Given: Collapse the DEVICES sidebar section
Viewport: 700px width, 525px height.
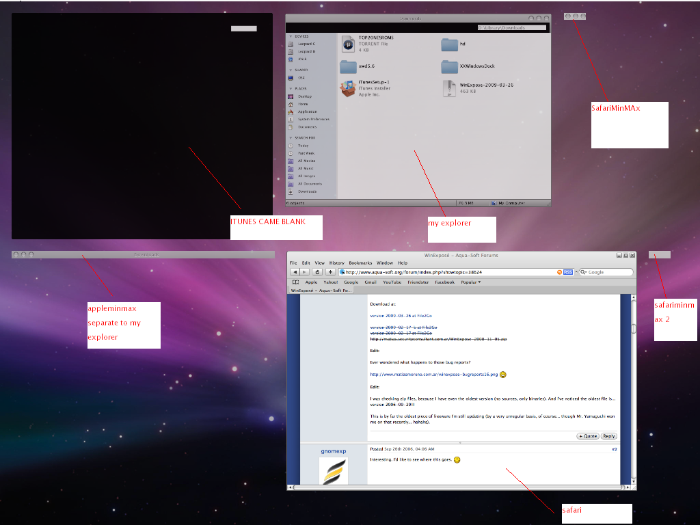Looking at the screenshot, I should [x=291, y=36].
